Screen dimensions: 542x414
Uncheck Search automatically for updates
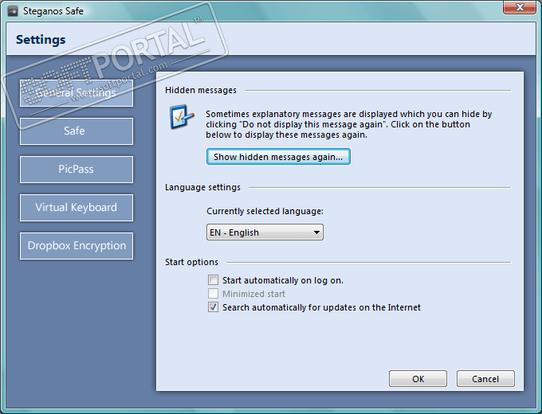pos(213,307)
